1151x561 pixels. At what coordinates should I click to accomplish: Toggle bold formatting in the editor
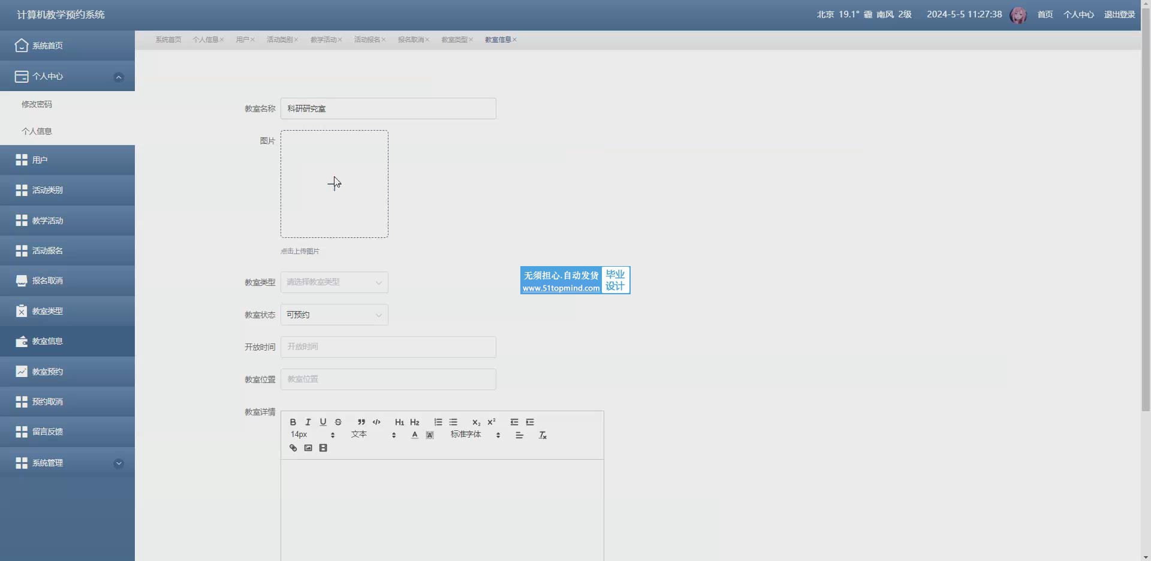point(293,422)
